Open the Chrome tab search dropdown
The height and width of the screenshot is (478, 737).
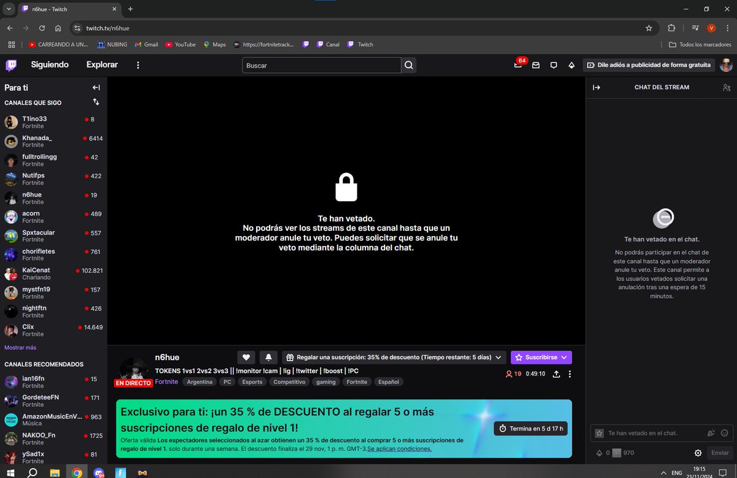coord(9,9)
